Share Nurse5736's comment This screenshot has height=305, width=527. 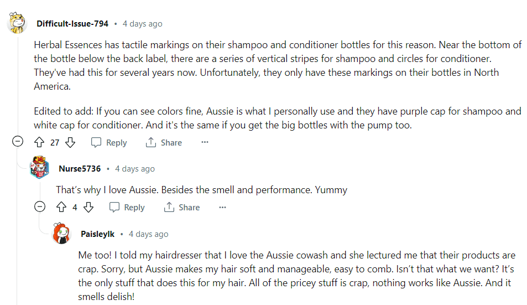pos(181,207)
